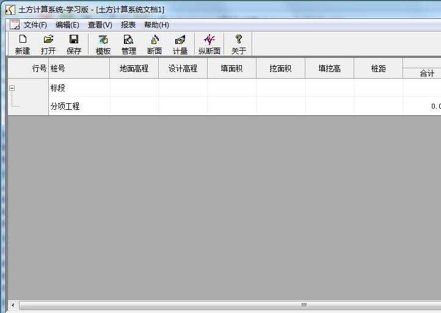
Task: Click the 设计高程 column header
Action: [183, 68]
